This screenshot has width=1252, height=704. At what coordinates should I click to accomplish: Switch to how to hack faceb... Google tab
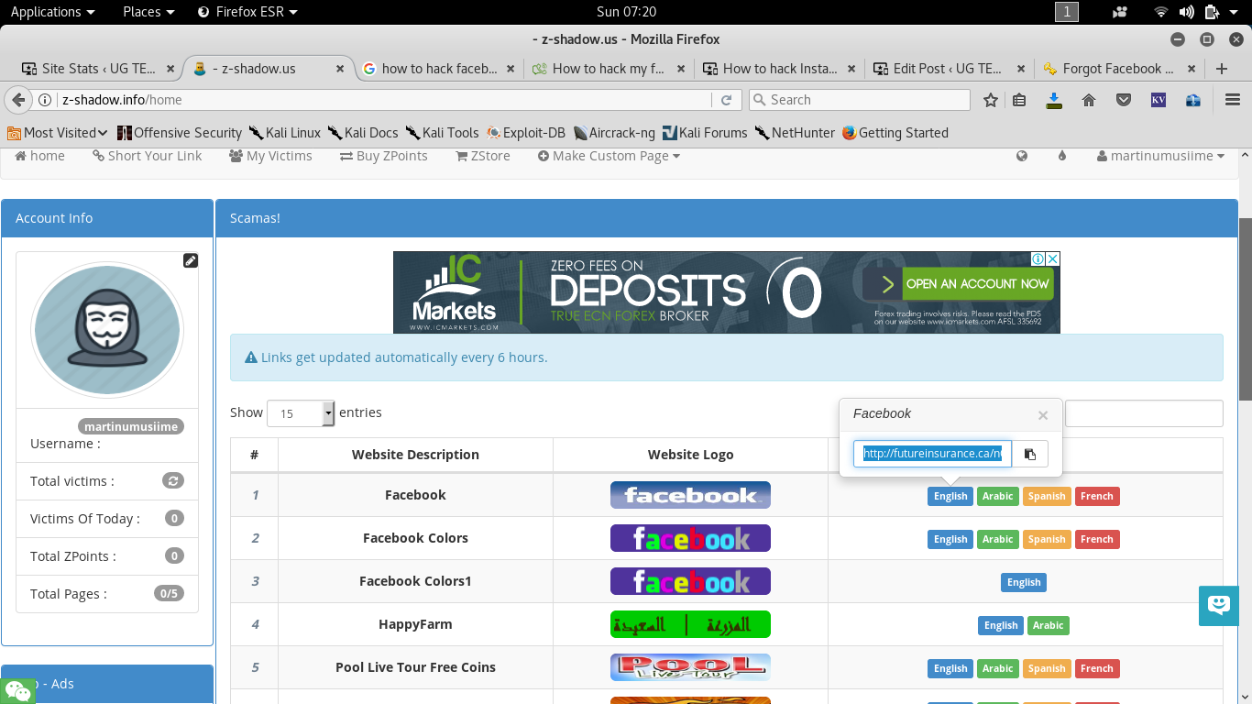click(439, 69)
